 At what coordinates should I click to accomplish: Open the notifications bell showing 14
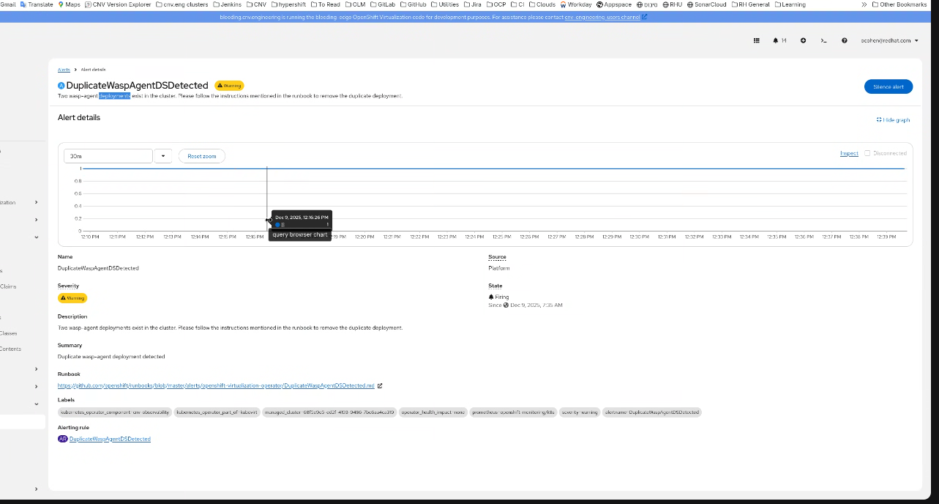[x=779, y=40]
